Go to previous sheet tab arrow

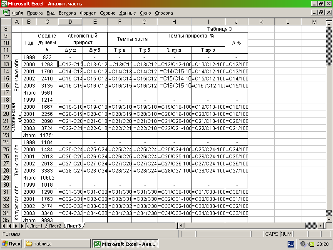coord(10,226)
